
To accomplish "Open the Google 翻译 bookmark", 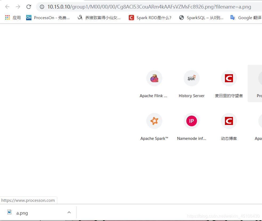I will coord(250,18).
